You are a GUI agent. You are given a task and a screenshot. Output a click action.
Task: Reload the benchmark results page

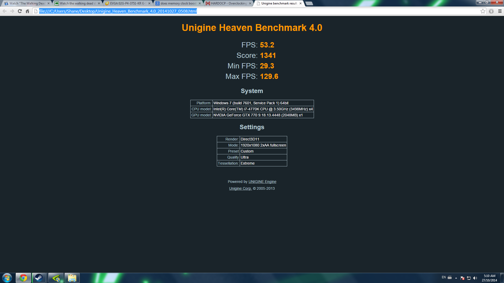coord(20,11)
